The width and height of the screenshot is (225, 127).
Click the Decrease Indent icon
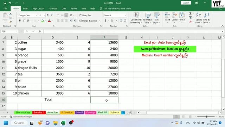point(71,20)
